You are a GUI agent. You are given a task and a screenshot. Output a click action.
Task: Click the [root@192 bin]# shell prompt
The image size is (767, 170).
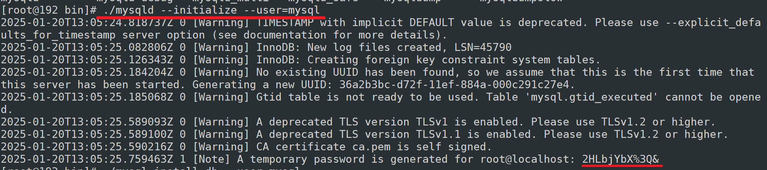click(49, 10)
